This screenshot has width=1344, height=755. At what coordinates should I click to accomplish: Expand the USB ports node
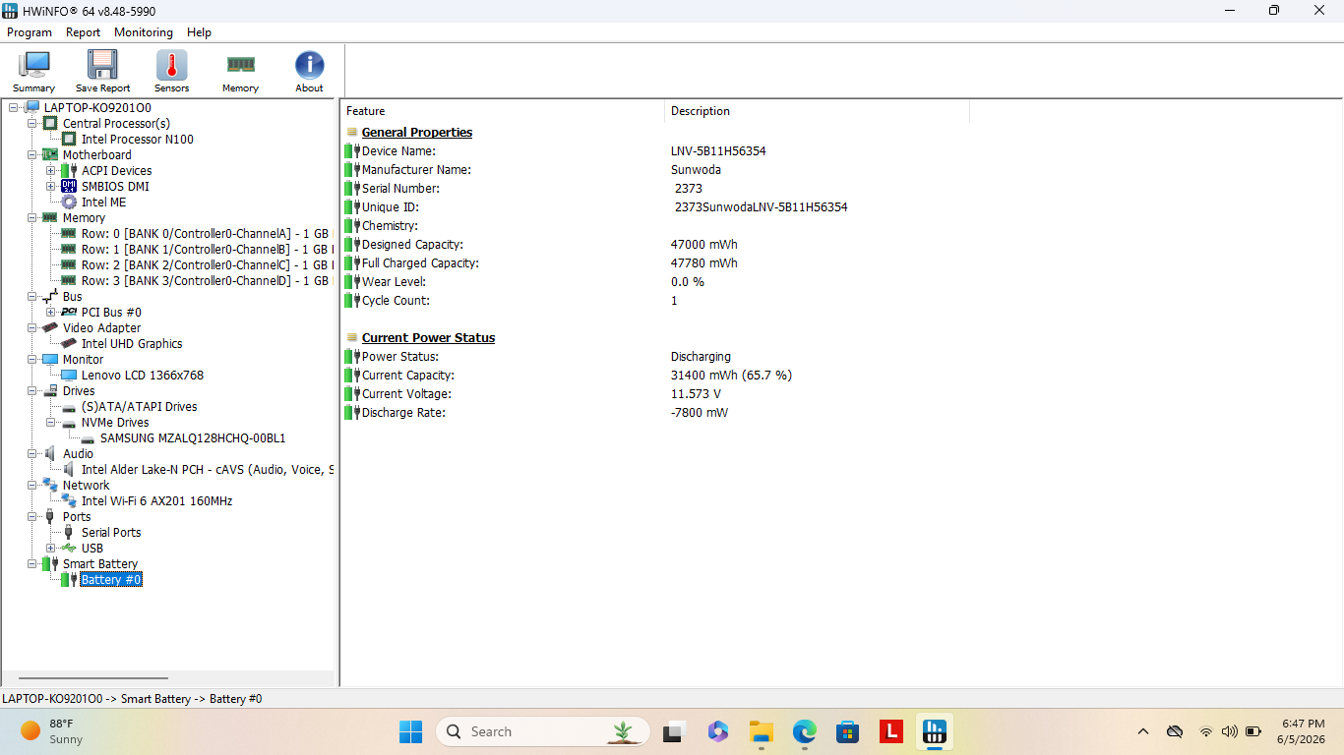[51, 549]
